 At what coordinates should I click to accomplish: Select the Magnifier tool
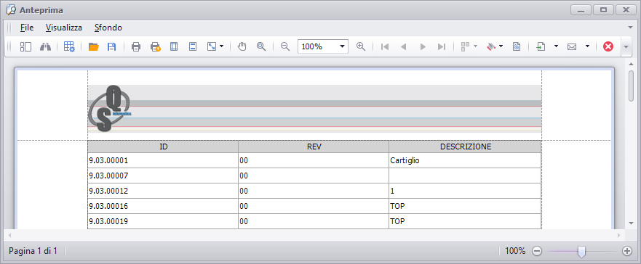click(x=261, y=47)
